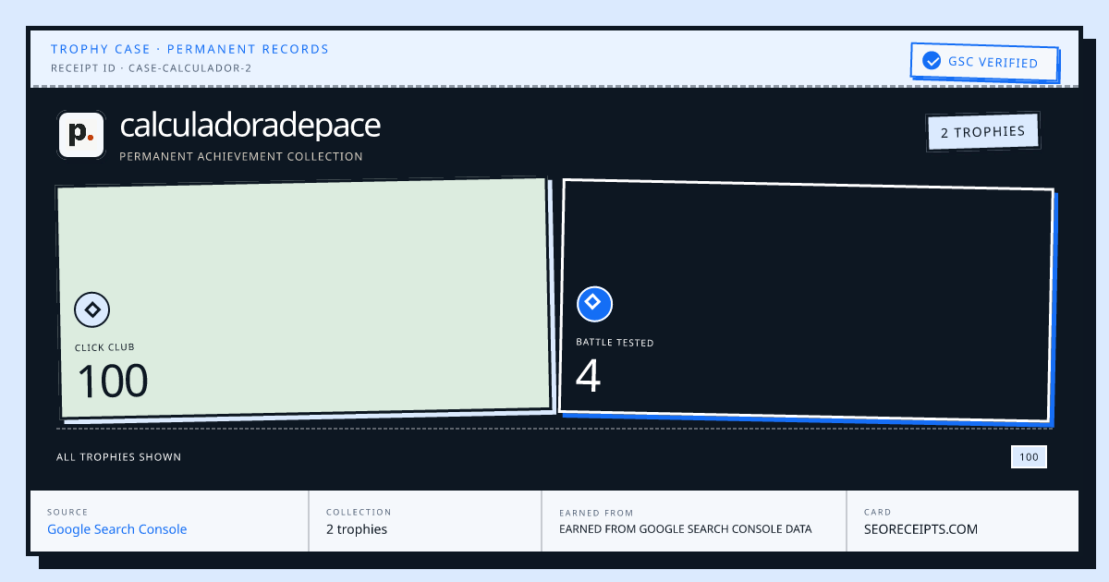Click the collection value 2 trophies
Image resolution: width=1109 pixels, height=582 pixels.
tap(357, 529)
